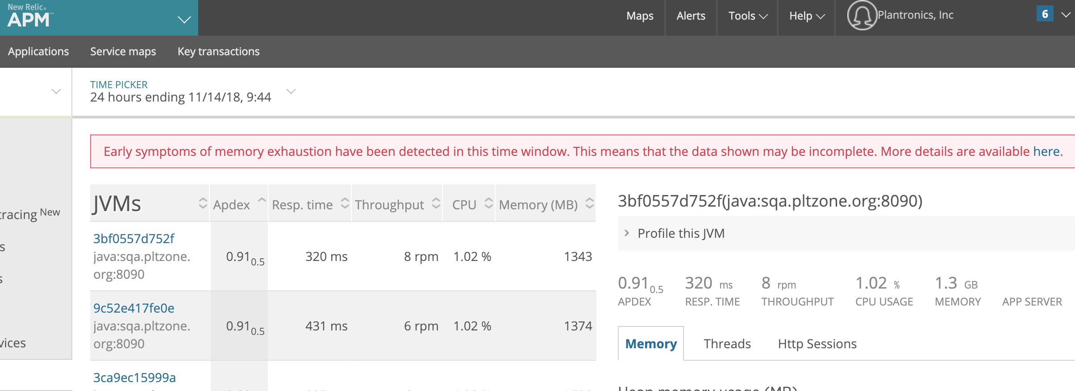
Task: Sort table by Memory (MB) arrows
Action: (589, 204)
